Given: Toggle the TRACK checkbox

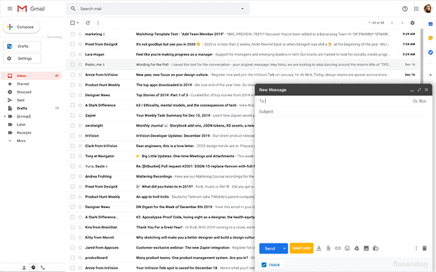Looking at the screenshot, I should [264, 265].
